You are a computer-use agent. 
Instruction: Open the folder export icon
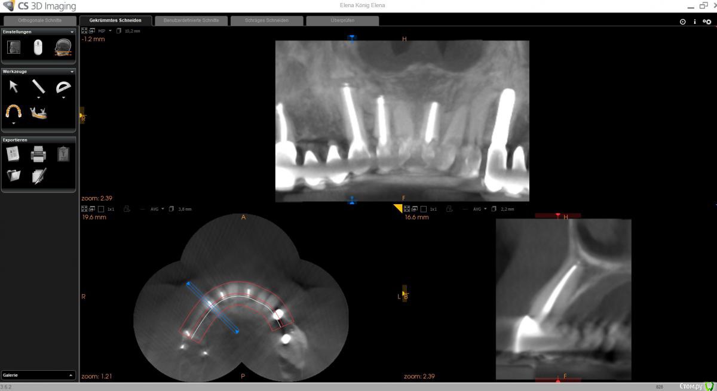click(x=14, y=176)
